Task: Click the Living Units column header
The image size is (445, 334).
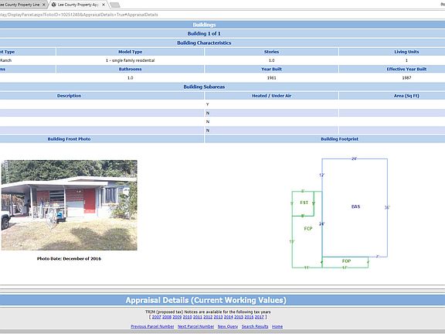Action: click(406, 52)
